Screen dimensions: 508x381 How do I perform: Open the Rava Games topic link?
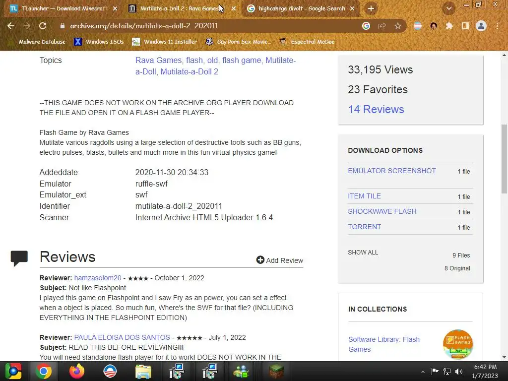tap(158, 60)
